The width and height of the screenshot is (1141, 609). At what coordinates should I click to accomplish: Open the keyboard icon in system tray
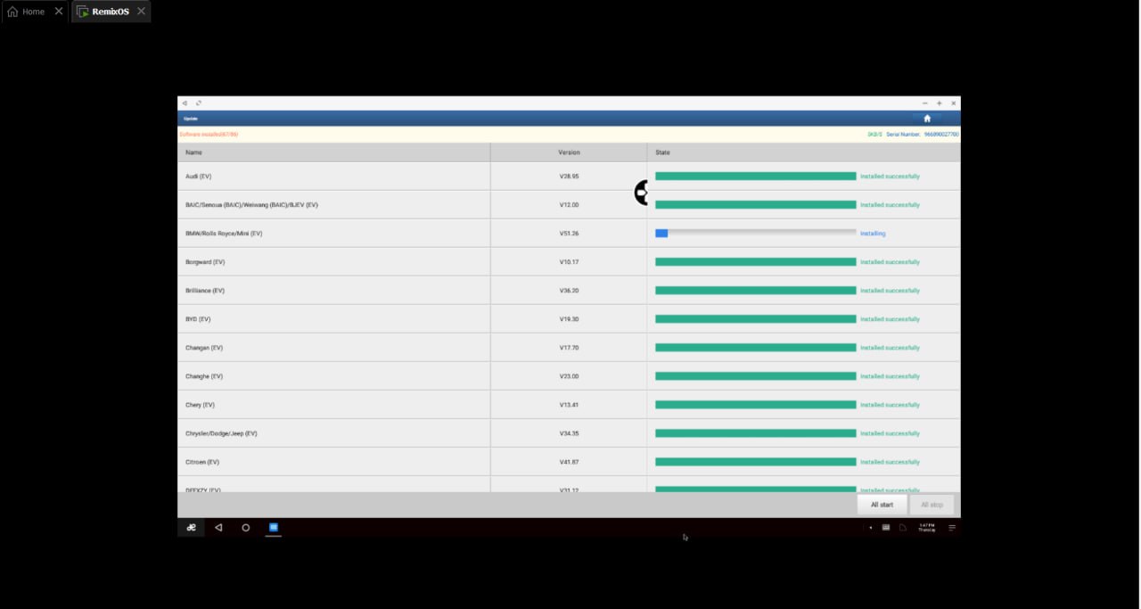(886, 528)
